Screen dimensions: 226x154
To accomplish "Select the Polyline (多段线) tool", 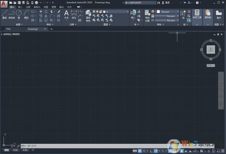I will (x=12, y=14).
